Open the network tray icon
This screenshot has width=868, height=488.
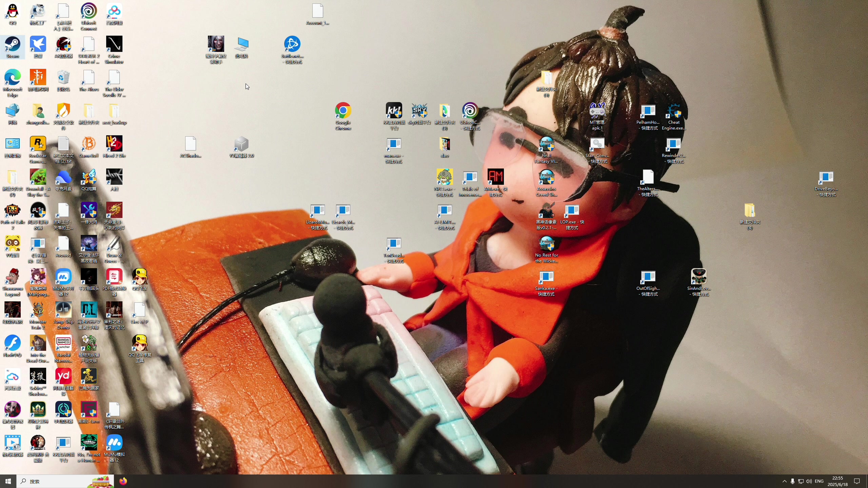[x=801, y=481]
